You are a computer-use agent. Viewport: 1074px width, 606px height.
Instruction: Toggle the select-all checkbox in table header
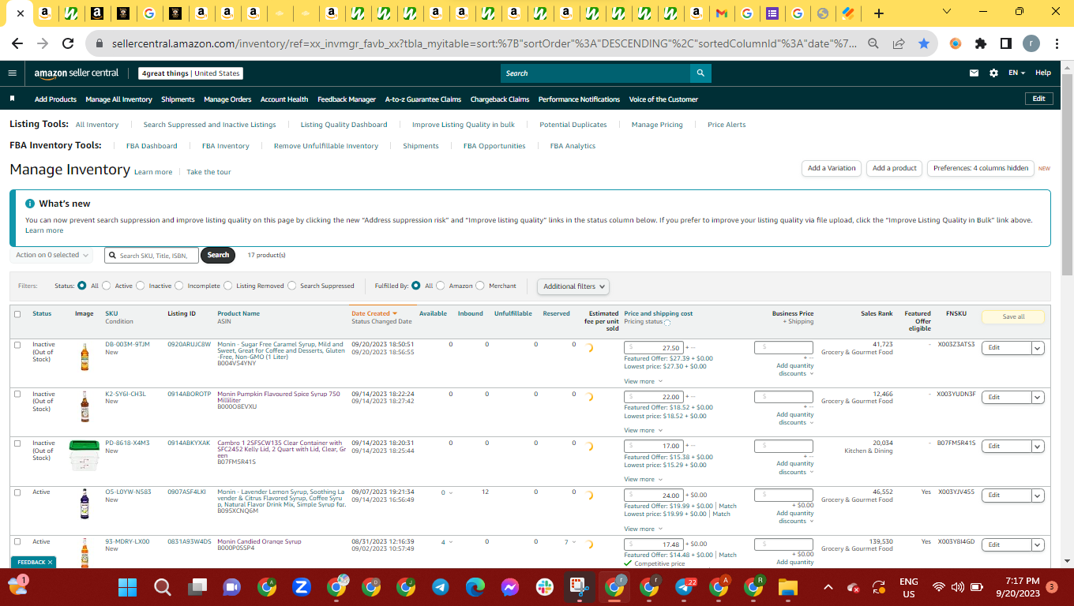[x=17, y=314]
